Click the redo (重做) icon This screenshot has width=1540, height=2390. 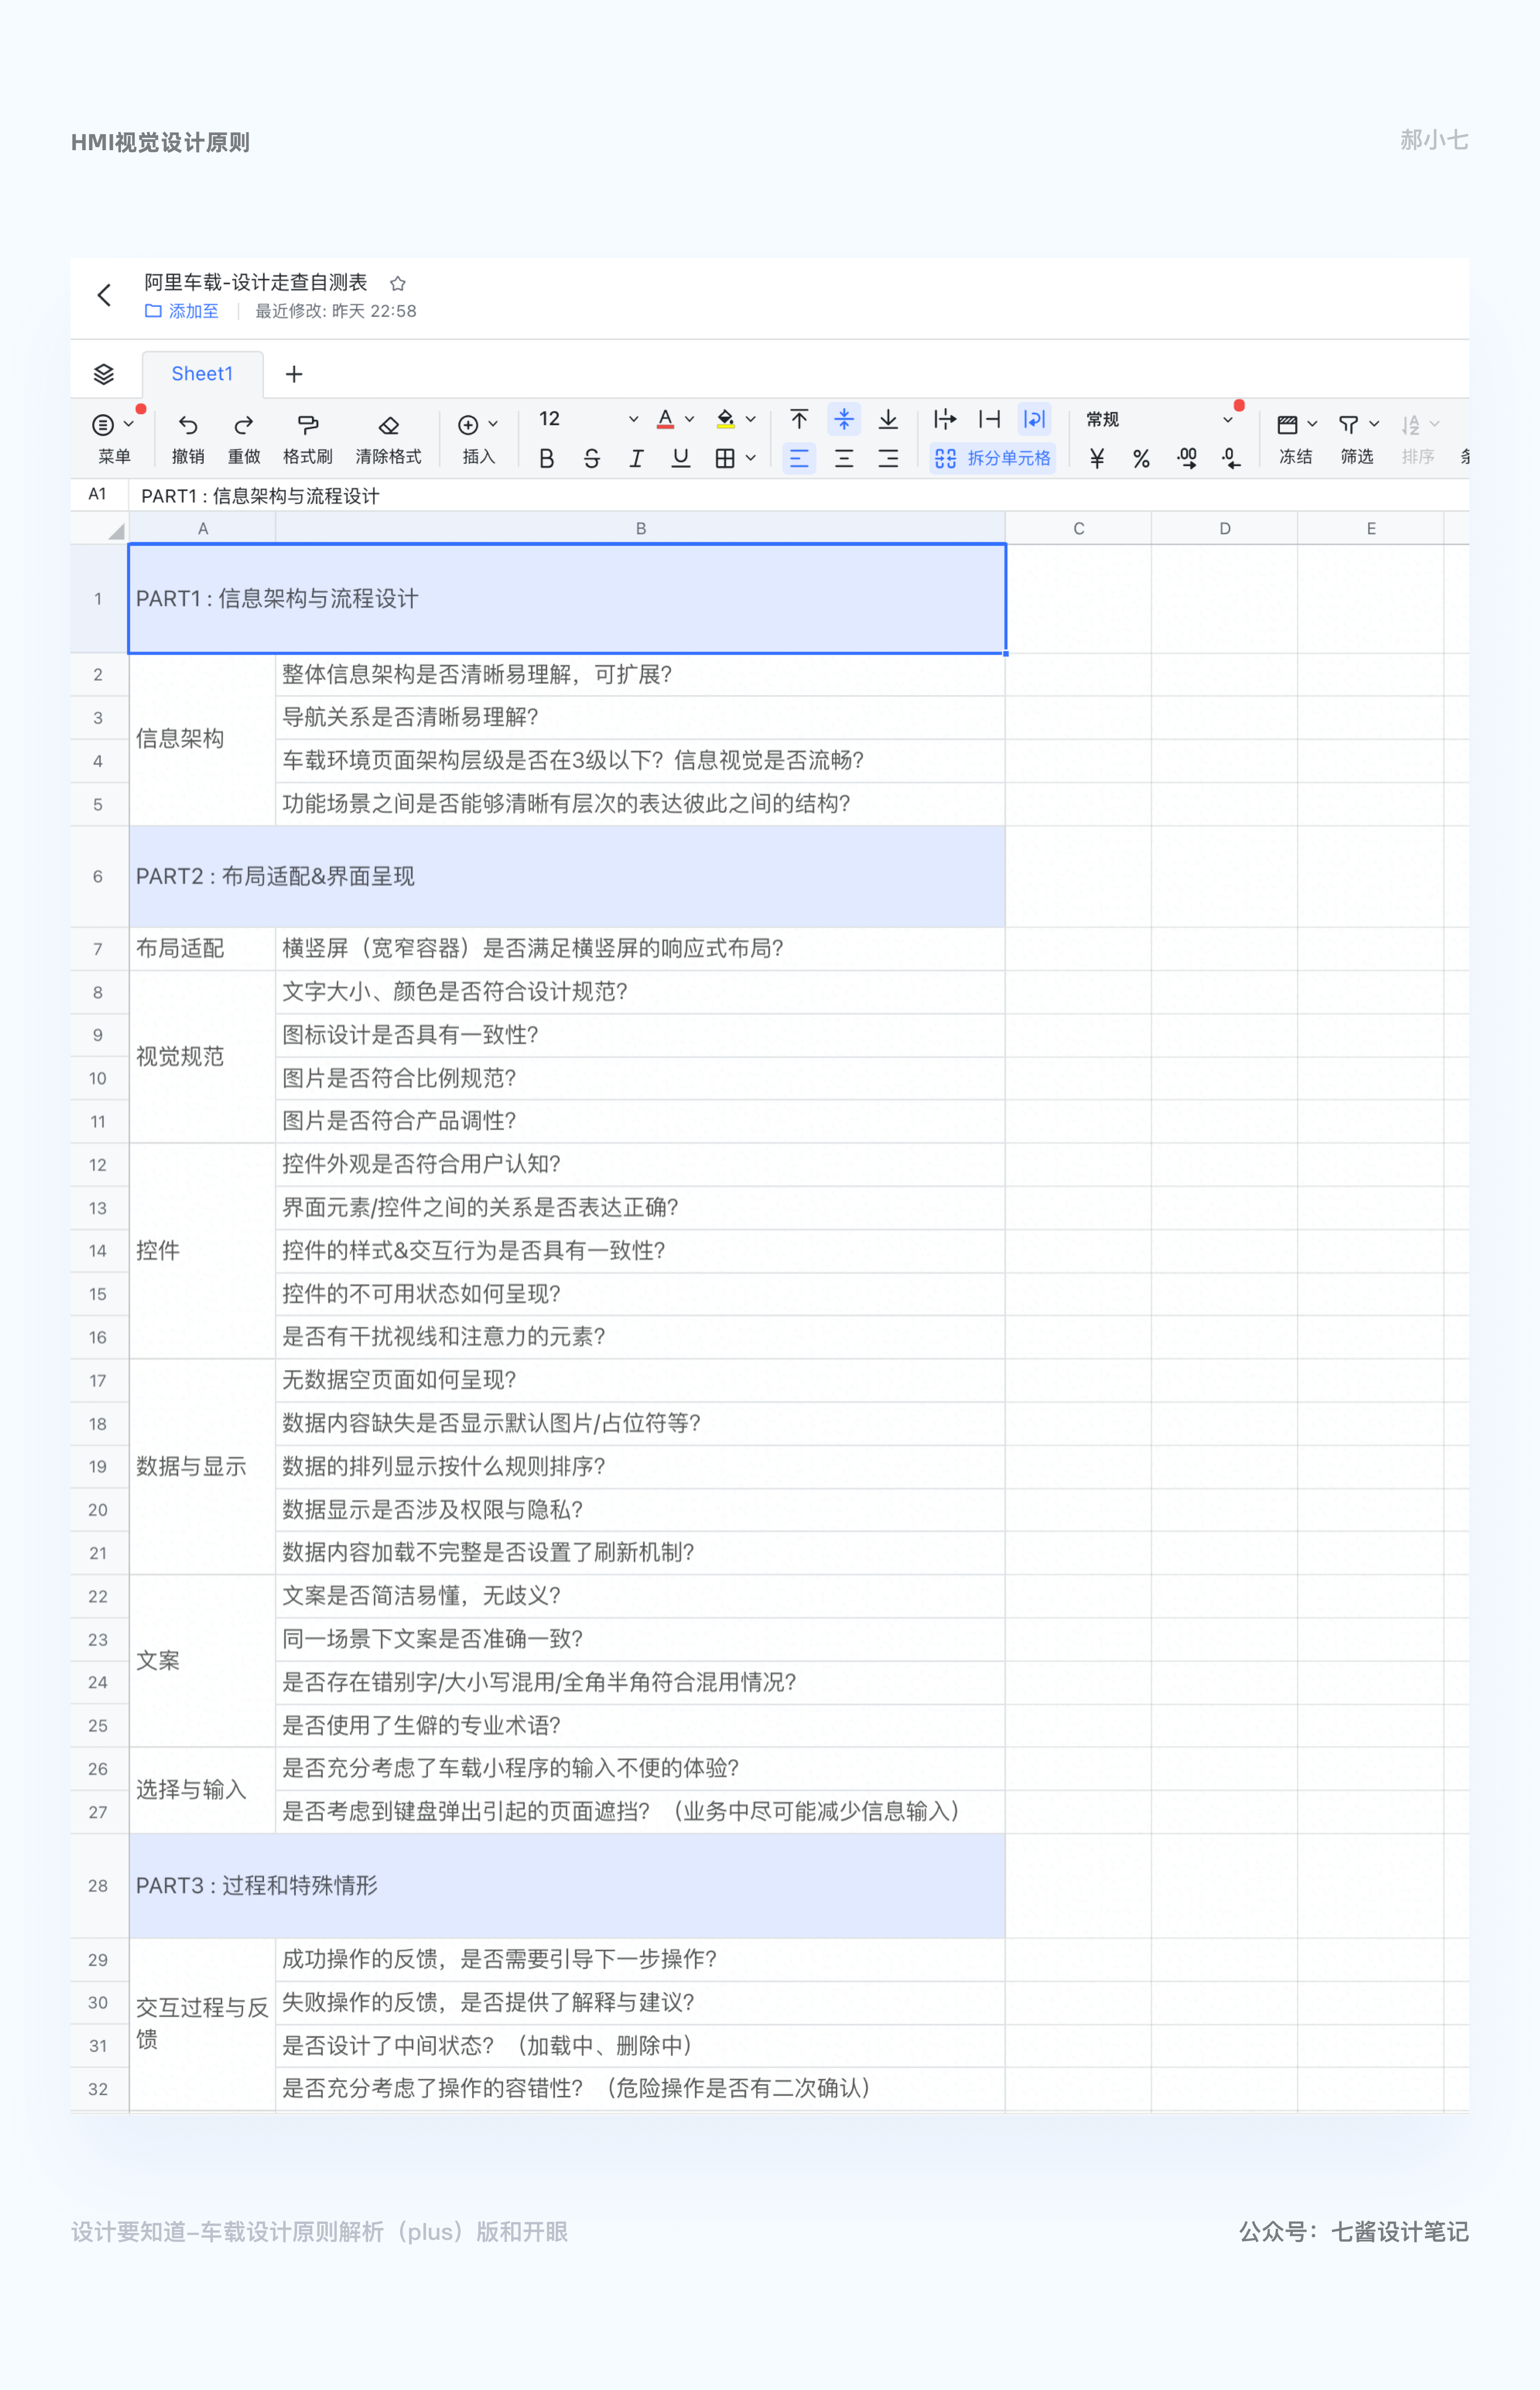pyautogui.click(x=243, y=425)
